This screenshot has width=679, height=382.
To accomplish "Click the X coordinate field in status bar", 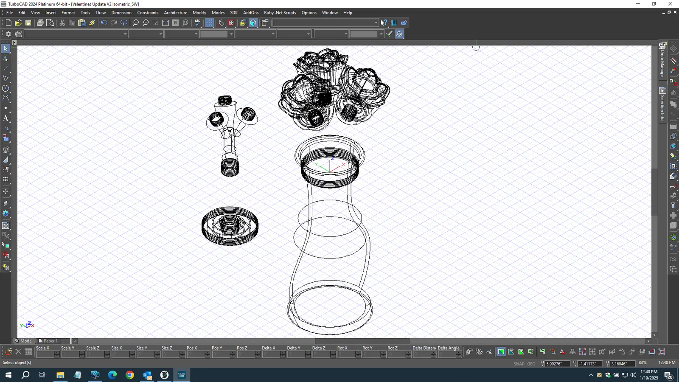I will [x=556, y=364].
